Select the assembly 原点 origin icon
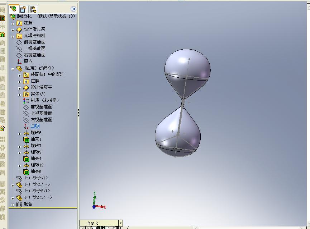This screenshot has height=229, width=310. pyautogui.click(x=19, y=62)
